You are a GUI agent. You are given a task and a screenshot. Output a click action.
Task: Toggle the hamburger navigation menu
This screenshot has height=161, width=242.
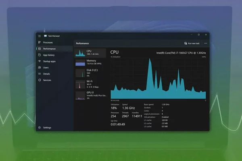click(x=39, y=35)
